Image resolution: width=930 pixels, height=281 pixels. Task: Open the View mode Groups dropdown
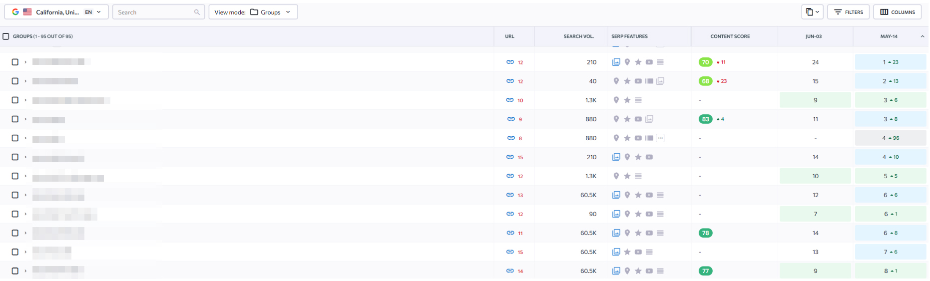[x=253, y=12]
